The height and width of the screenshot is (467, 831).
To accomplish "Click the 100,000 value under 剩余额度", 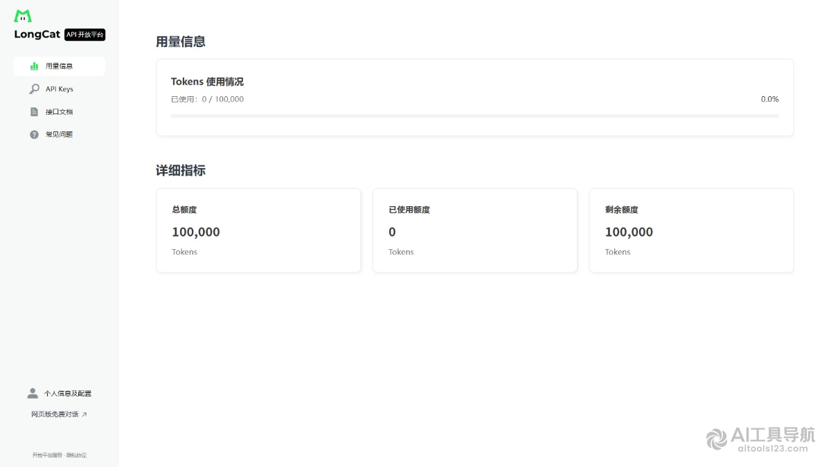I will (x=629, y=232).
